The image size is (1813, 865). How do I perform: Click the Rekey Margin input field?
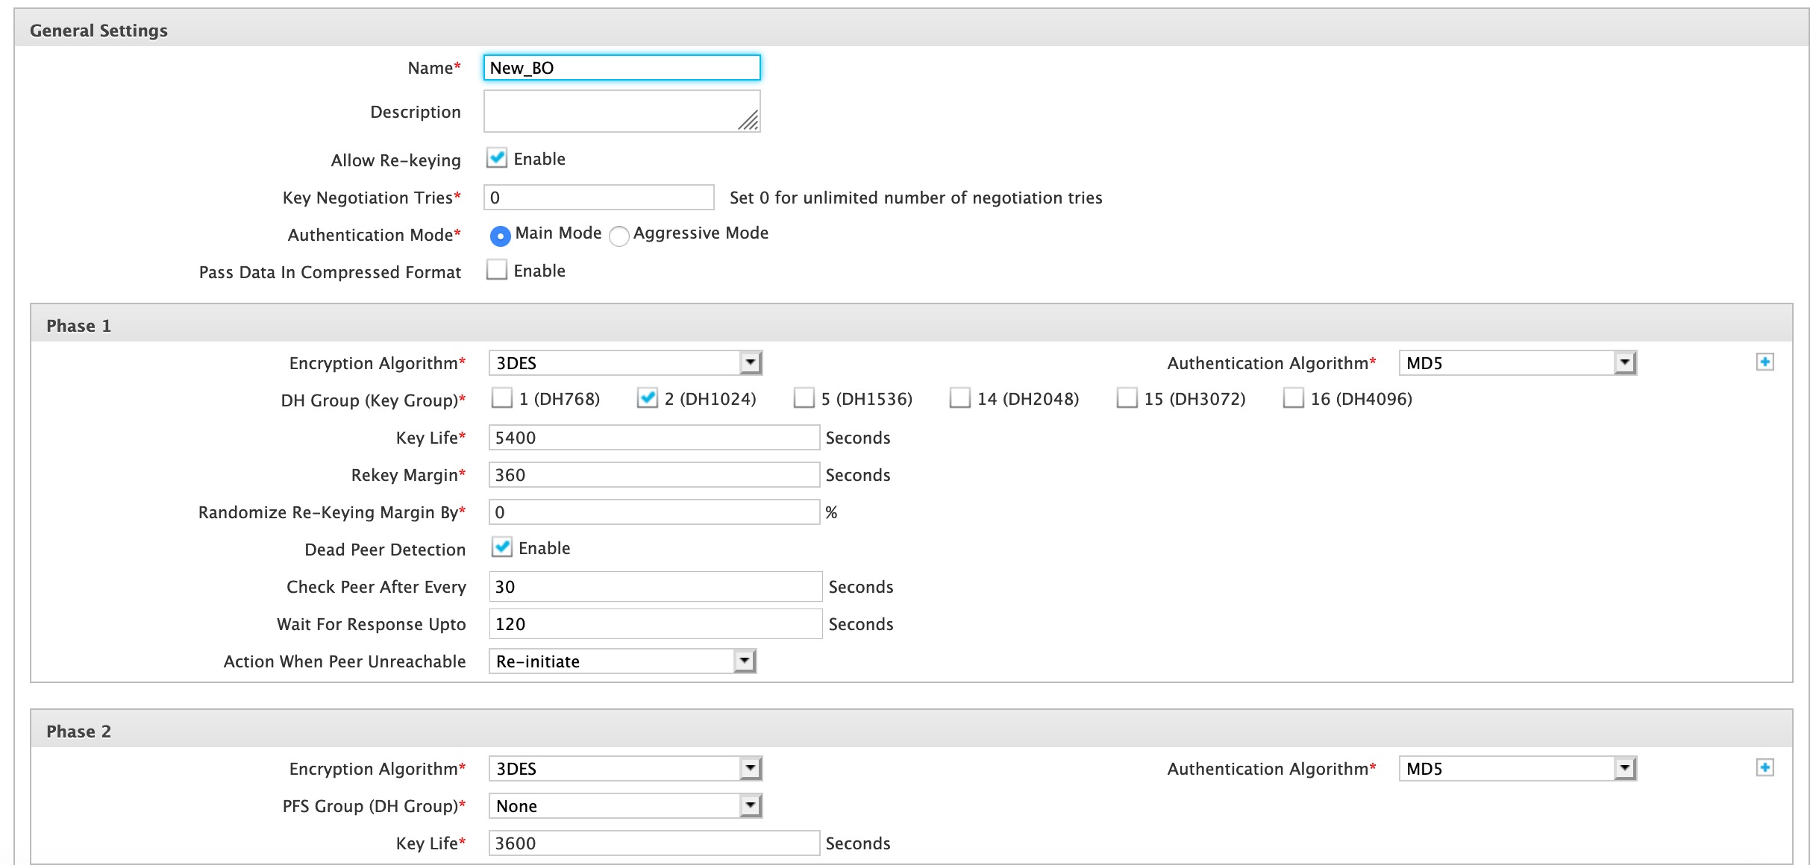coord(654,475)
